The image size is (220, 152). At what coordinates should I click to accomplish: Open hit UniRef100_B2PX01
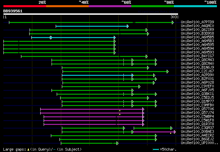coord(197,79)
